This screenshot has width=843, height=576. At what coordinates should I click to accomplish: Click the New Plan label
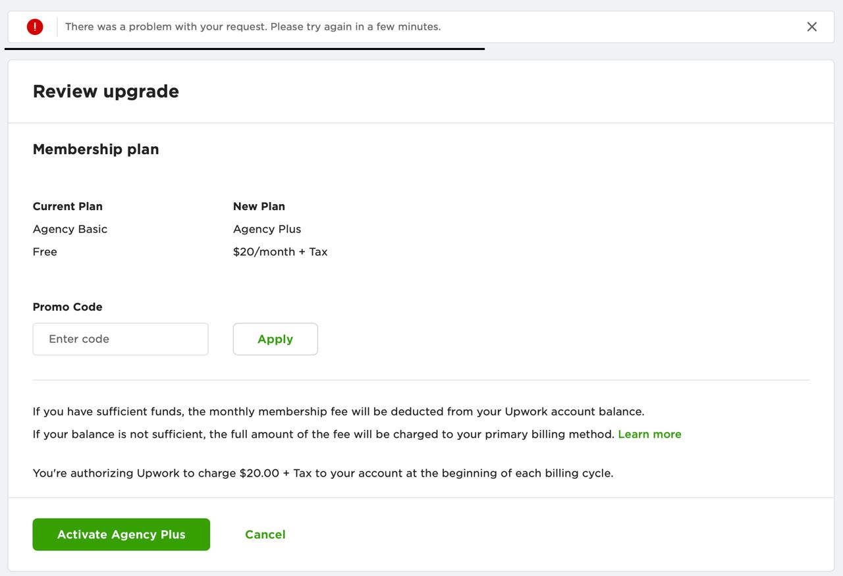click(259, 207)
